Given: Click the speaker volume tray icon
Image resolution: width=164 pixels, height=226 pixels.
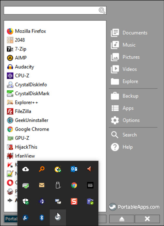Looking at the screenshot, I should (90, 169).
